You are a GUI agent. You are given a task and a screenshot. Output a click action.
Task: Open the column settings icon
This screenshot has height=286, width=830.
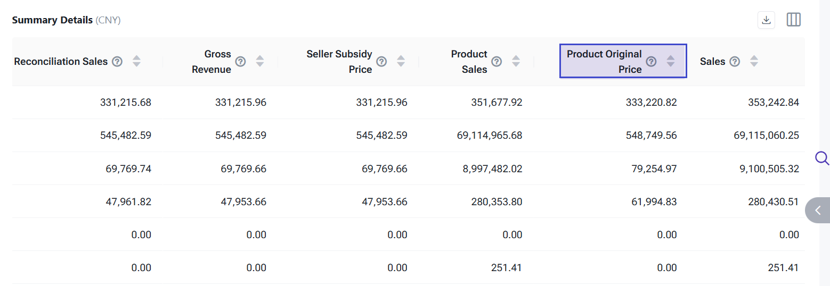[x=794, y=20]
